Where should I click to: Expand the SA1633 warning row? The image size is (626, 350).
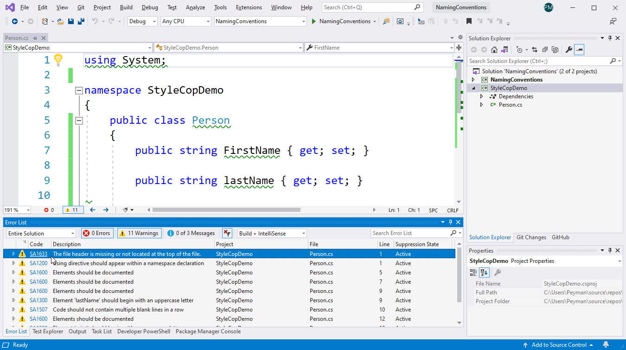coord(13,254)
